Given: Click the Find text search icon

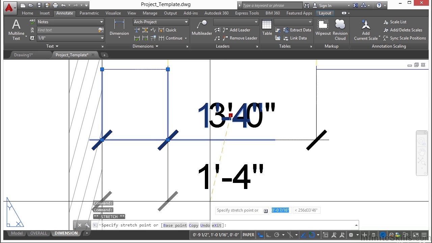Looking at the screenshot, I should pyautogui.click(x=101, y=30).
